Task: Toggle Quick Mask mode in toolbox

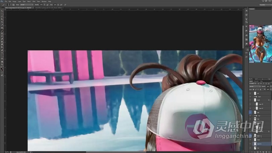Action: coord(2,72)
